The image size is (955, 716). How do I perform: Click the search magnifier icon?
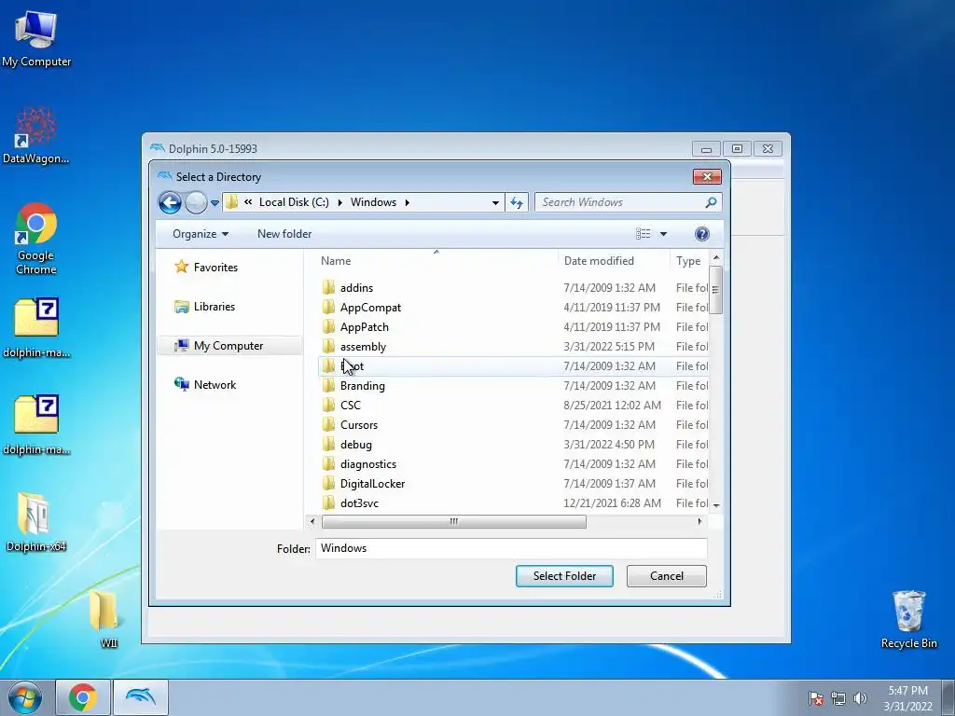[x=711, y=202]
